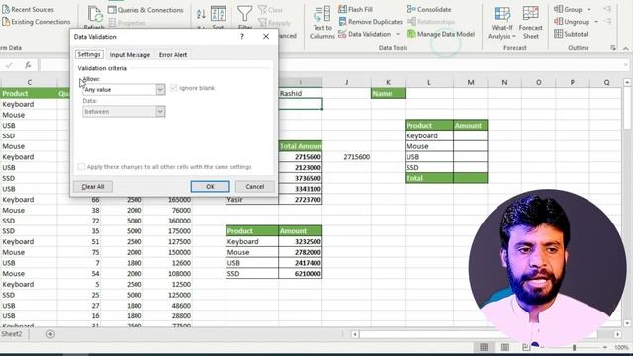
Task: Select cell containing Rashid
Action: pos(301,93)
